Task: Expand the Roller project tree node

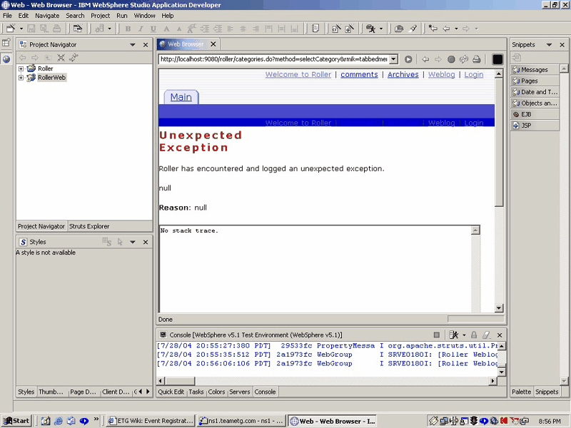Action: 21,68
